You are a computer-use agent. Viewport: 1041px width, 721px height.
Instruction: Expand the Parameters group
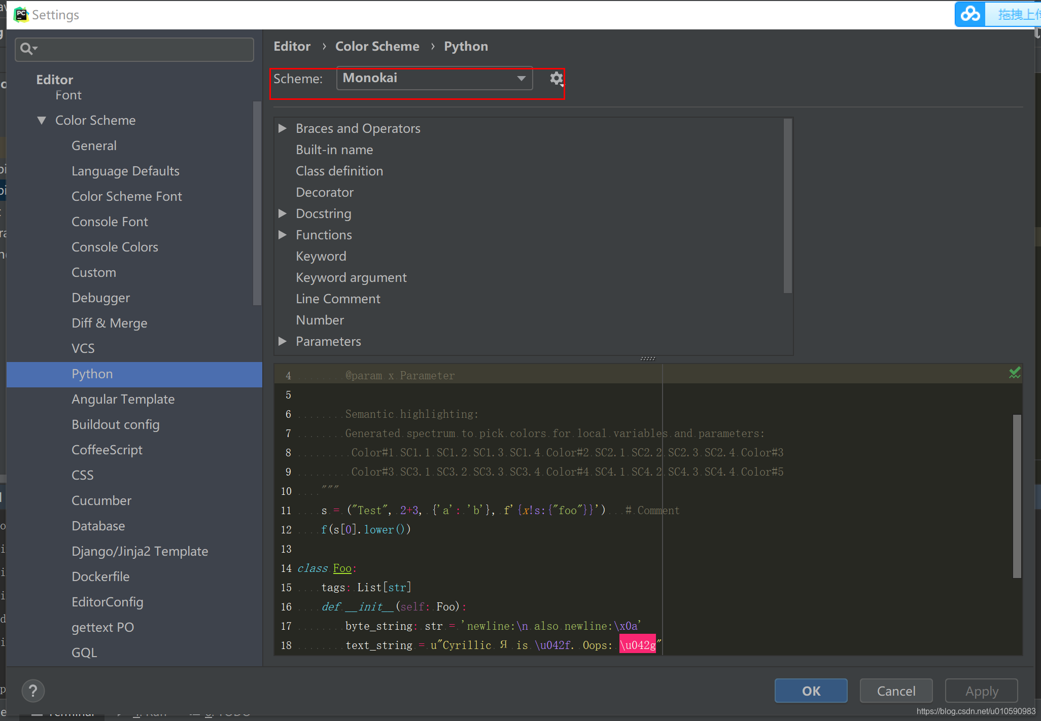283,342
